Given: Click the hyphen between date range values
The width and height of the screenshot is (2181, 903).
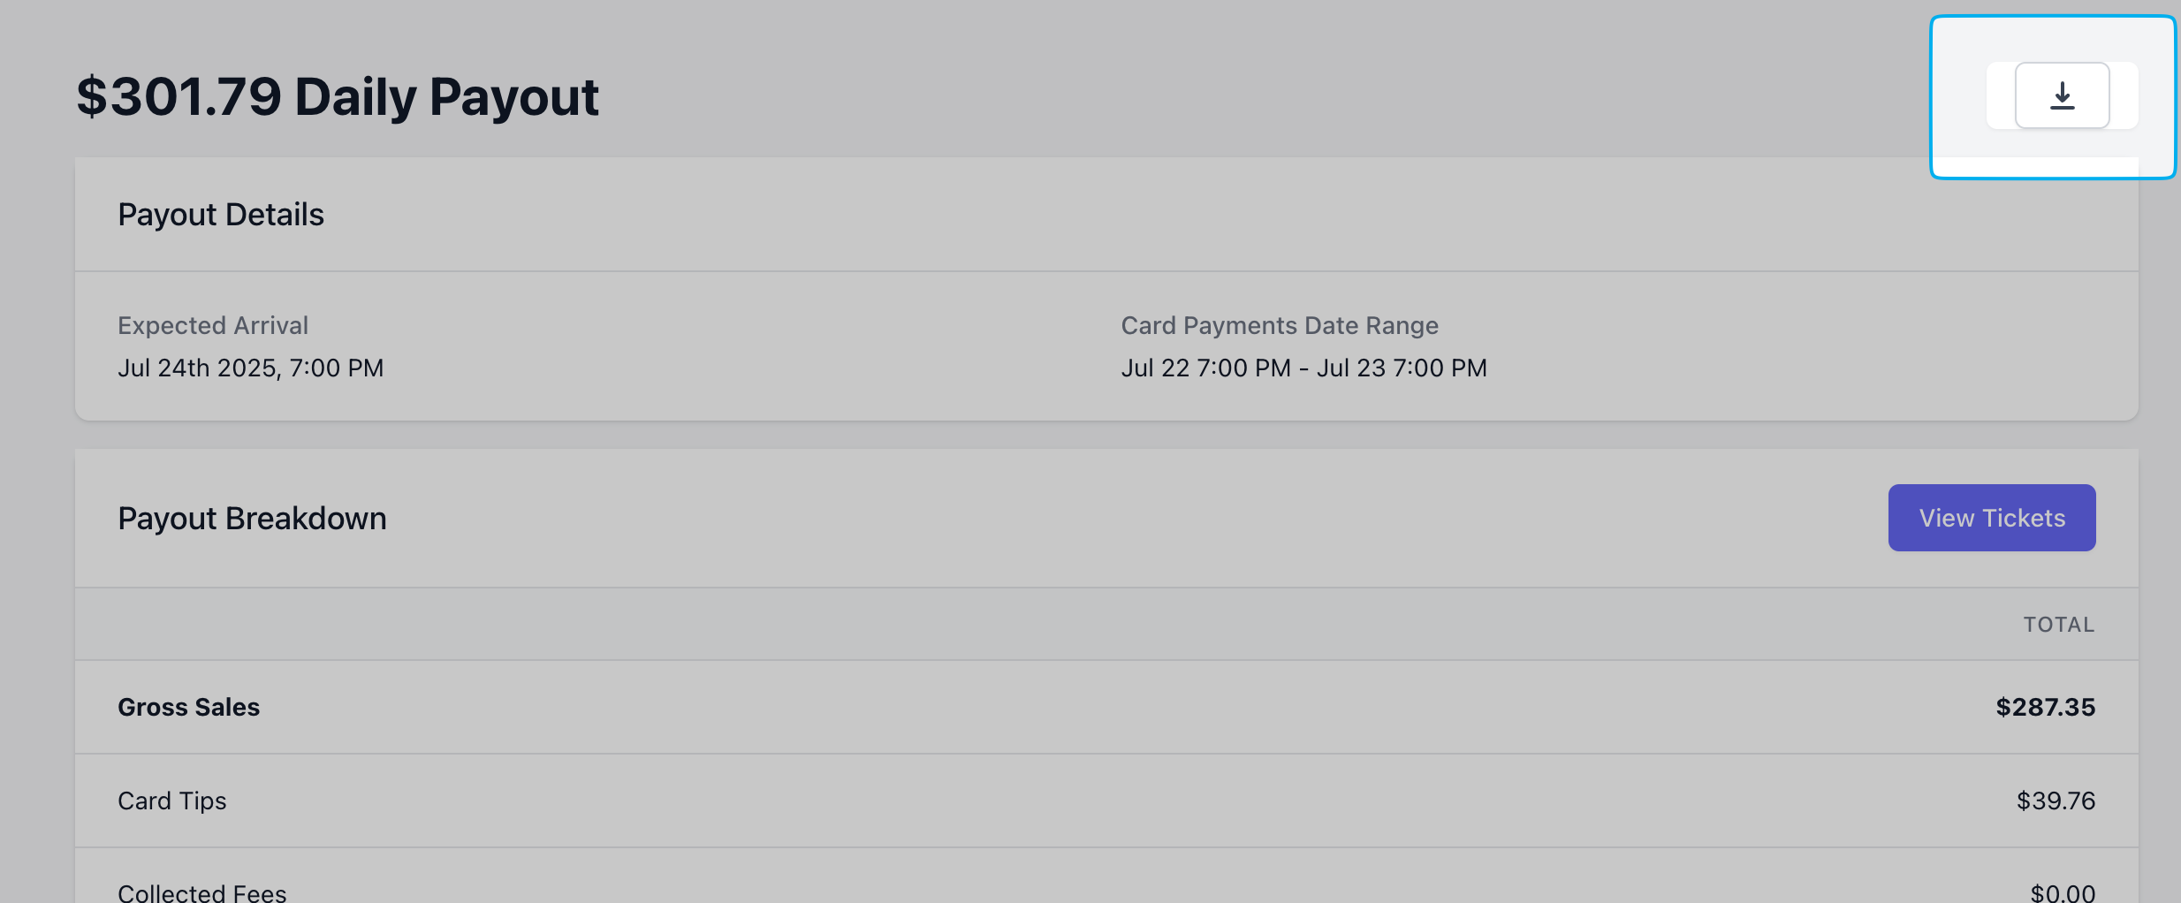Looking at the screenshot, I should click(1303, 368).
